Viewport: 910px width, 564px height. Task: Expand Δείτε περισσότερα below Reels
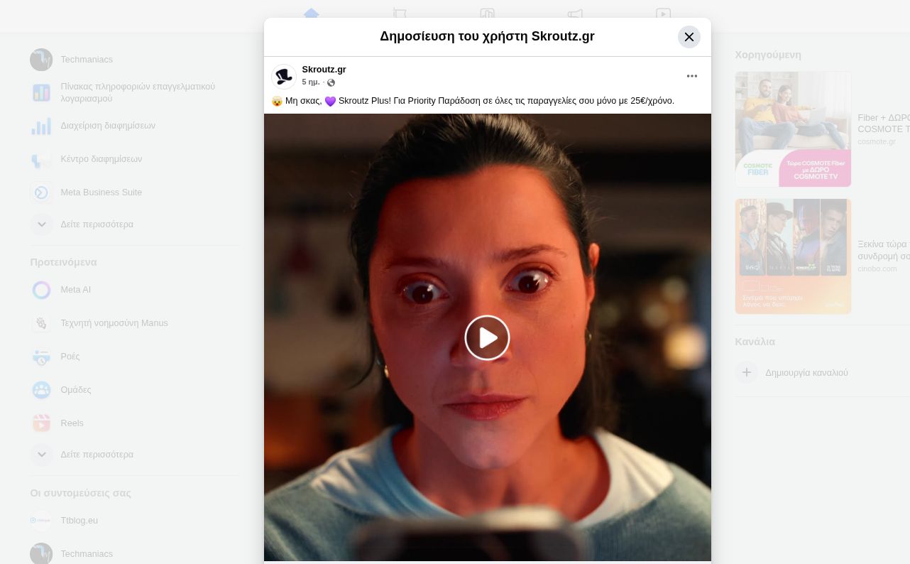(97, 455)
